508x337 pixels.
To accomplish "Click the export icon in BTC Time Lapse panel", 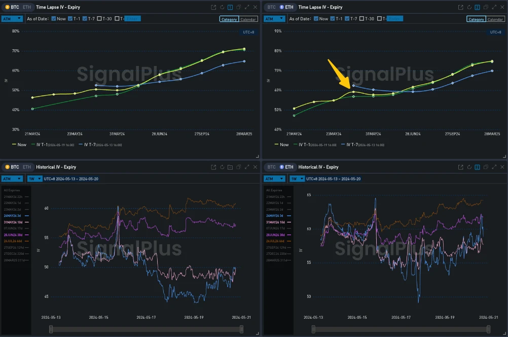I will tap(213, 7).
